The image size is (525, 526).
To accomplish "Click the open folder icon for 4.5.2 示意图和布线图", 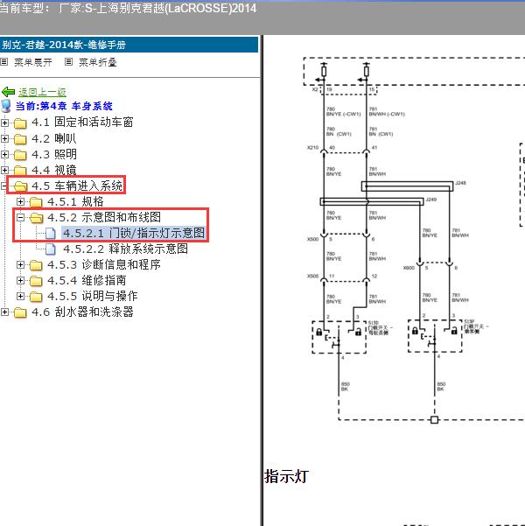I will [x=36, y=218].
